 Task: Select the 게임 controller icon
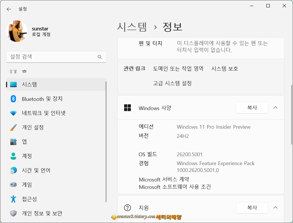click(x=13, y=185)
